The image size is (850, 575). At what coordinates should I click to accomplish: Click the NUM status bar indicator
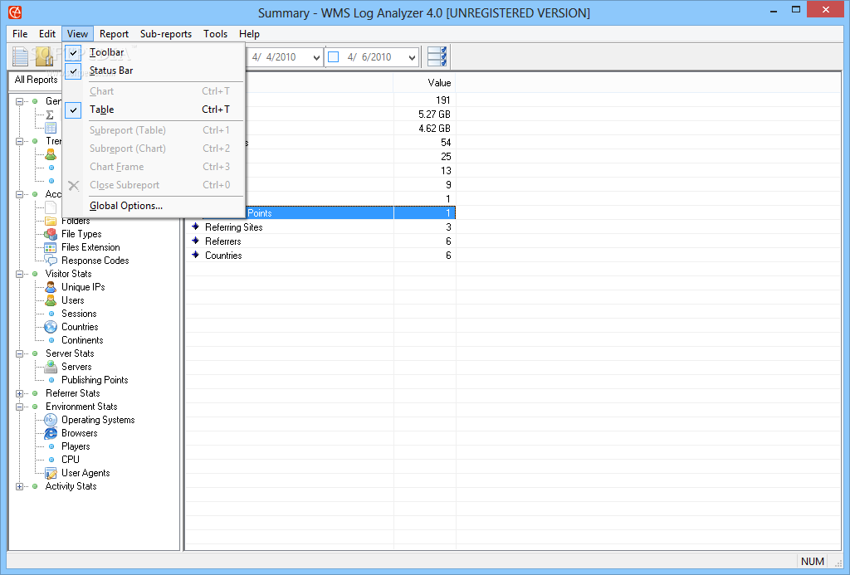click(x=812, y=562)
